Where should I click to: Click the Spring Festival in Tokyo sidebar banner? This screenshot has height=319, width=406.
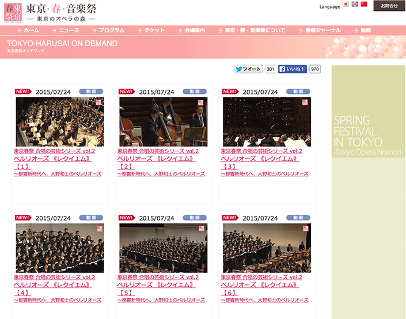(x=369, y=111)
